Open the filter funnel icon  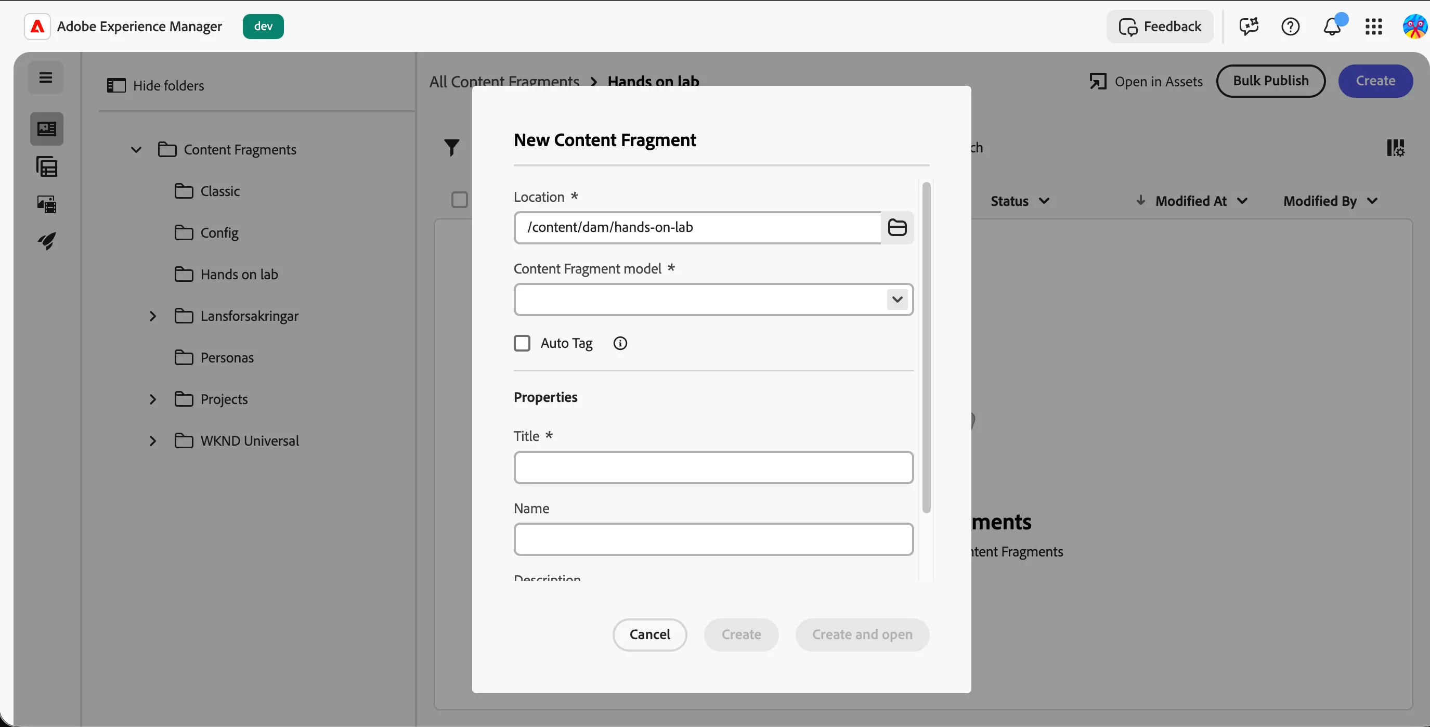tap(452, 148)
